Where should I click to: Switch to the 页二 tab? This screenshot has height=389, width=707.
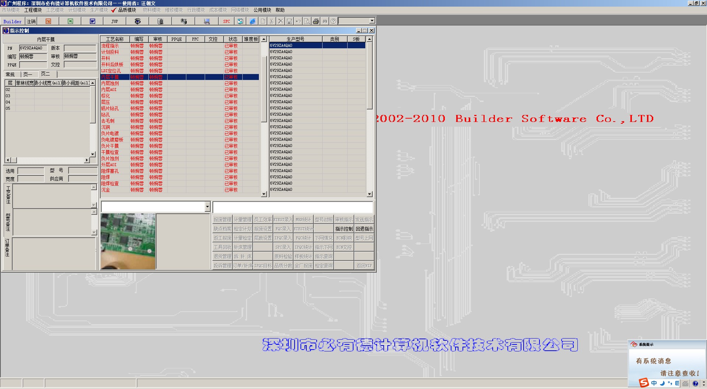coord(45,74)
